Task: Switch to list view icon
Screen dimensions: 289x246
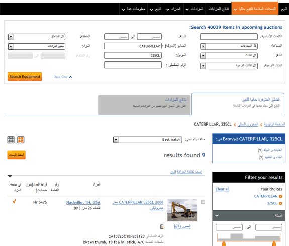Action: [x=21, y=140]
